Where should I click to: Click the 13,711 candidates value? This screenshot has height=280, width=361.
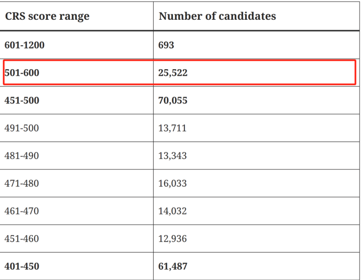[172, 128]
